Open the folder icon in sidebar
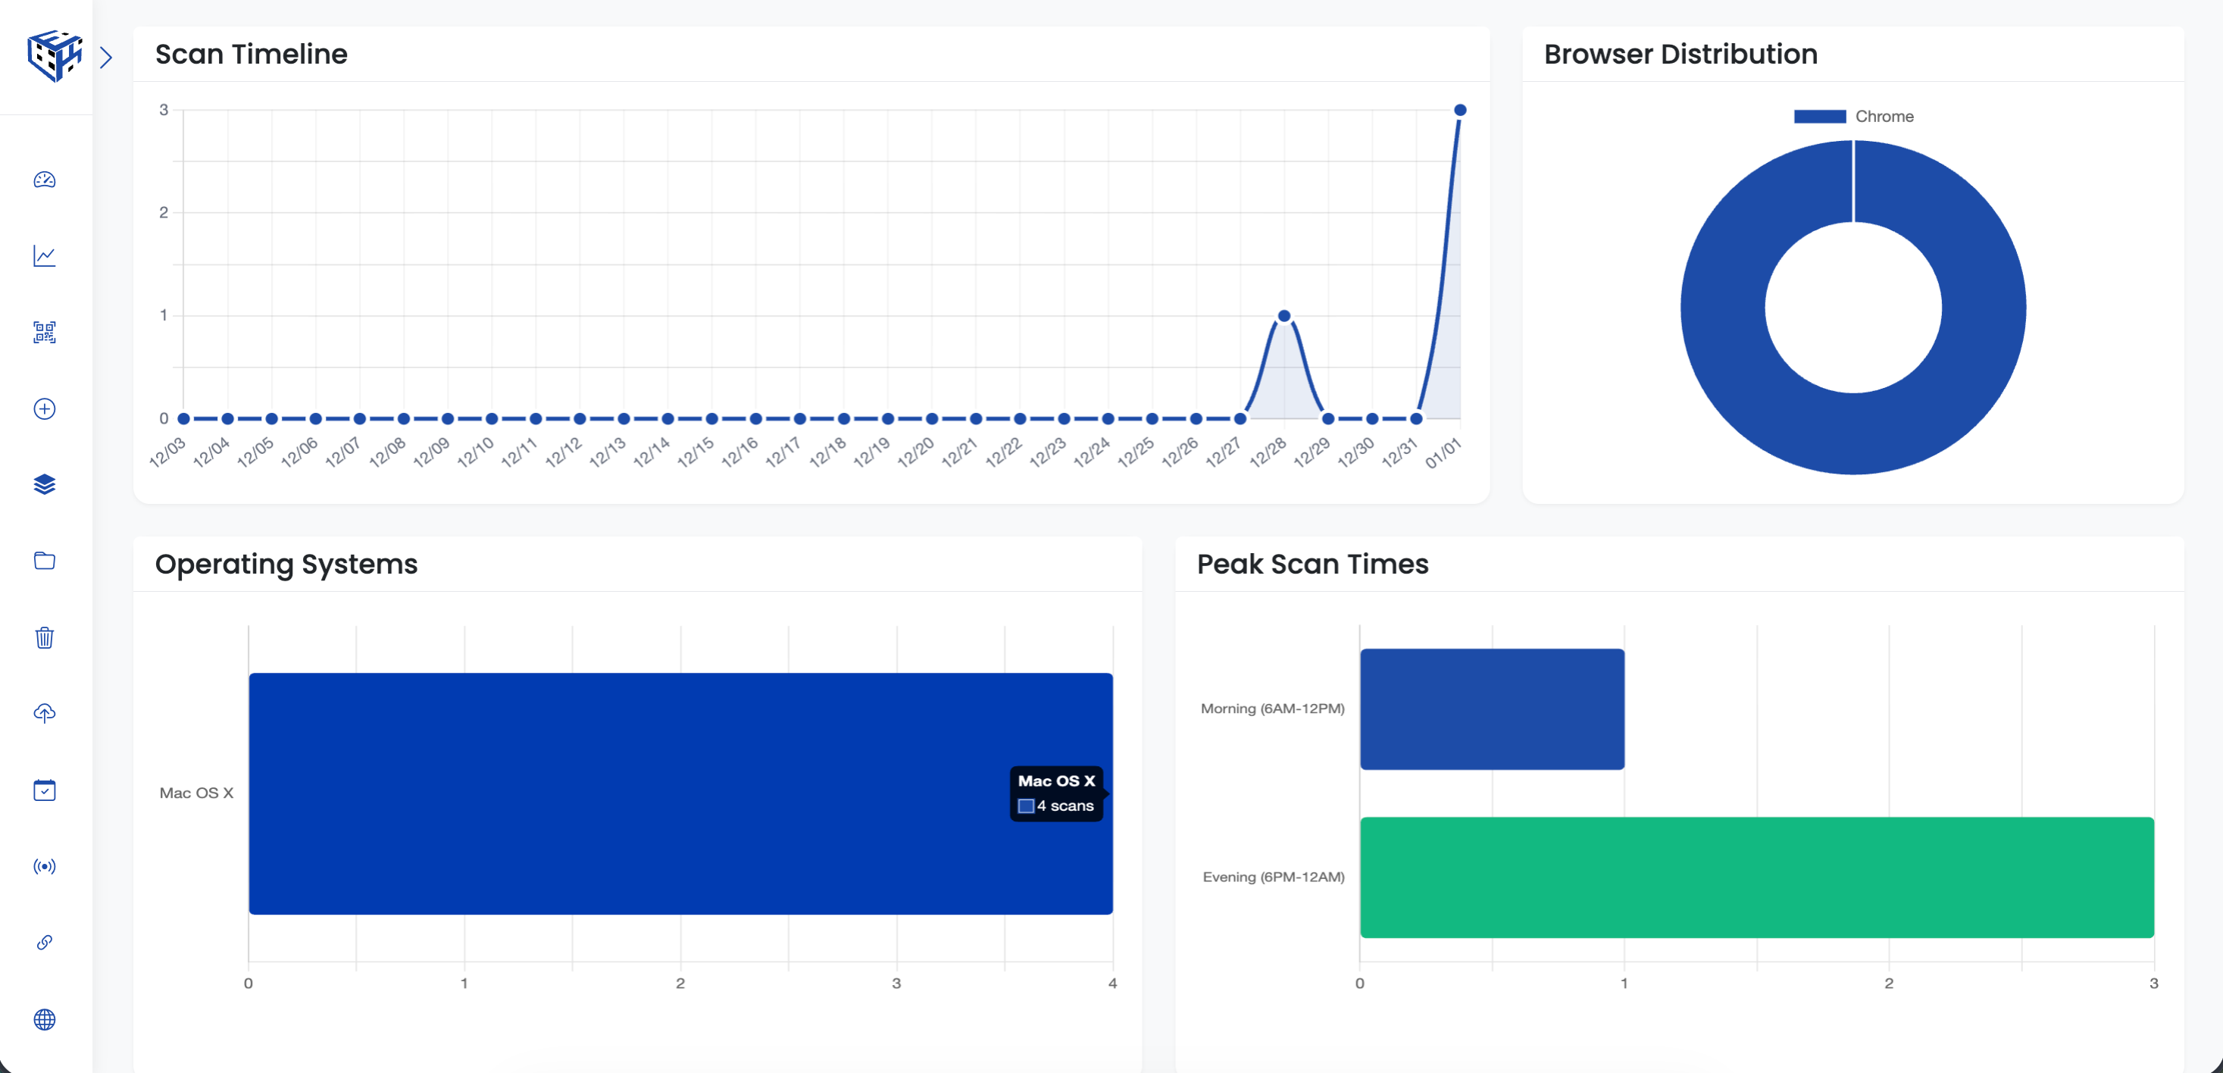 (44, 561)
